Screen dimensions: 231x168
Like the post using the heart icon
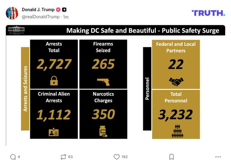pyautogui.click(x=116, y=157)
